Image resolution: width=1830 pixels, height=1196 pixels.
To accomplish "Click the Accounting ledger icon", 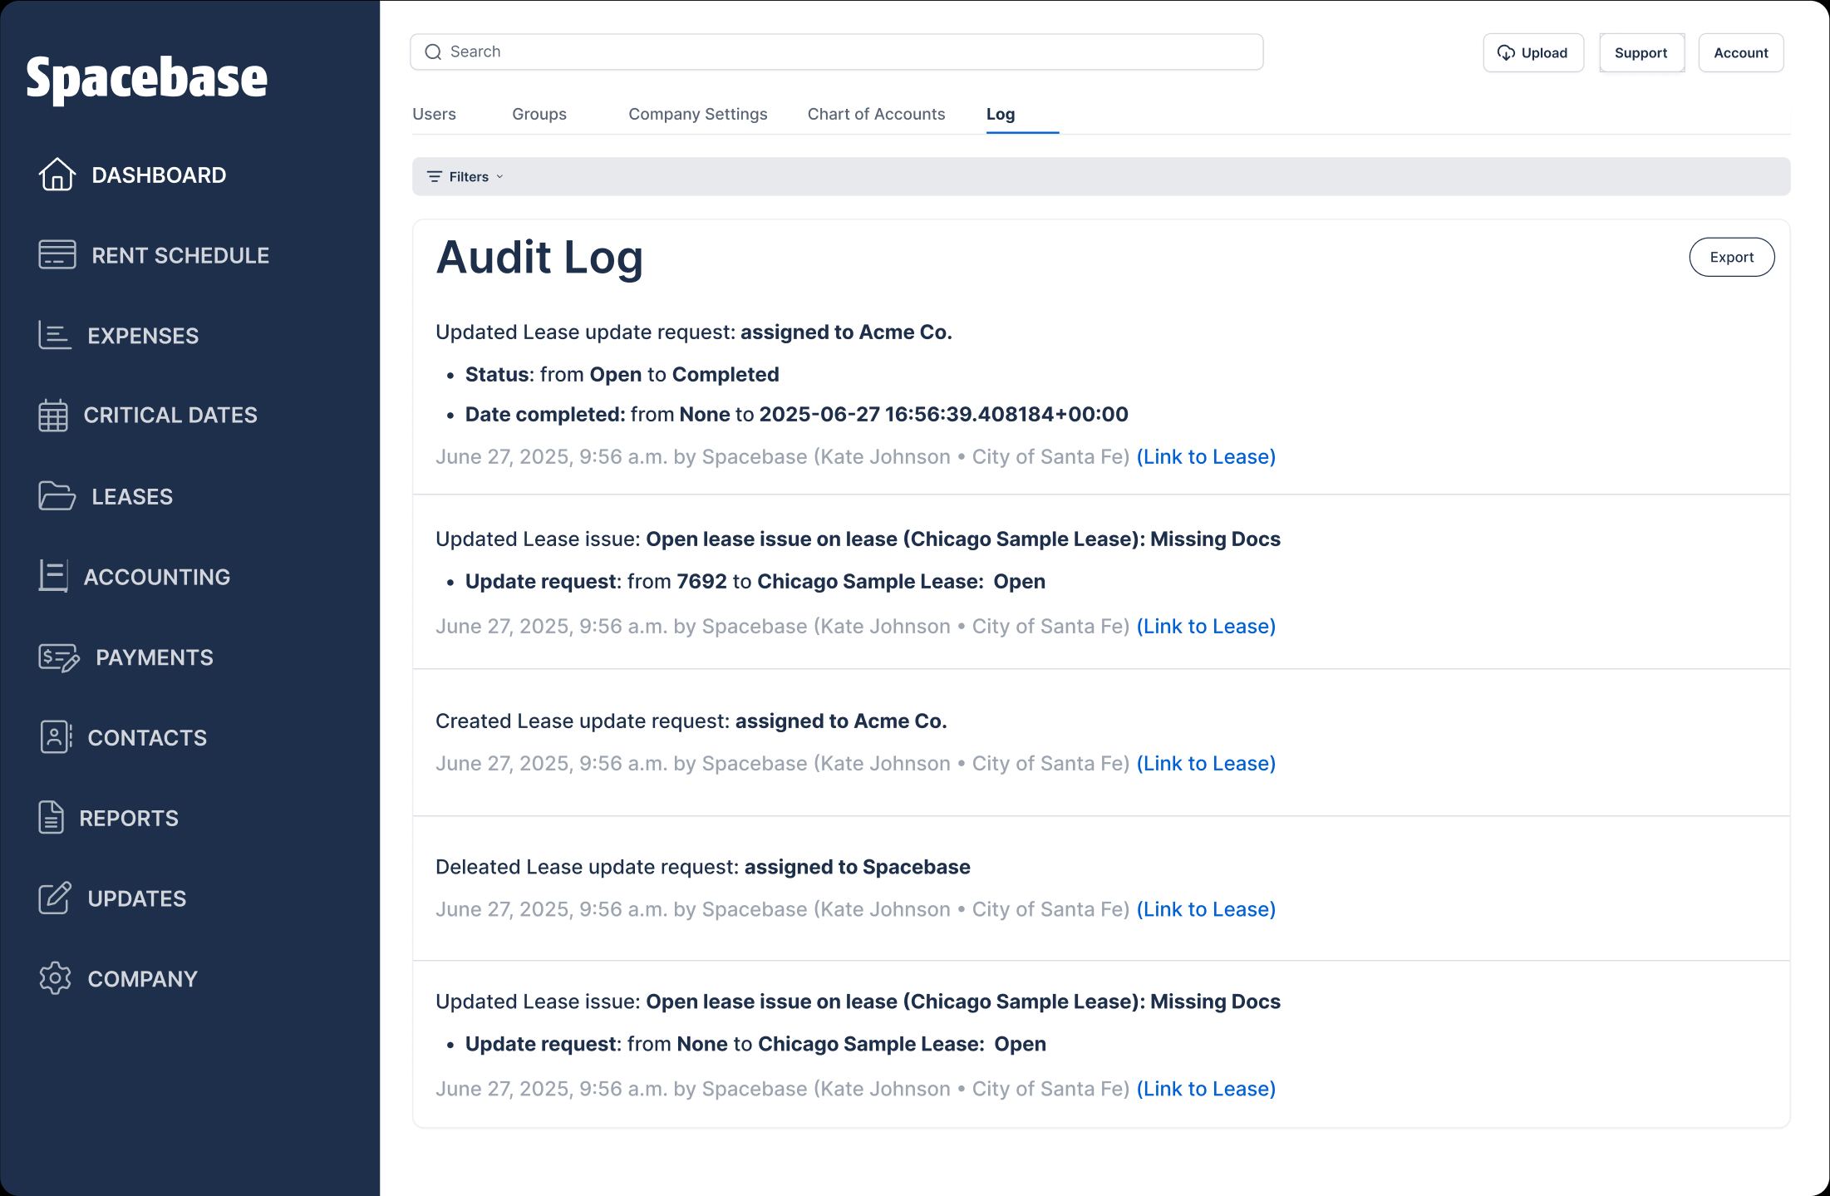I will (53, 576).
